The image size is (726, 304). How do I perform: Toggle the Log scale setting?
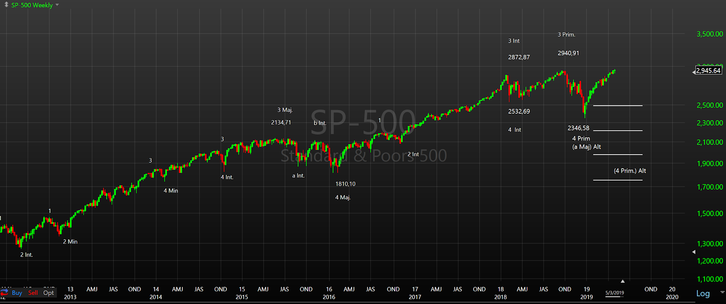click(703, 294)
